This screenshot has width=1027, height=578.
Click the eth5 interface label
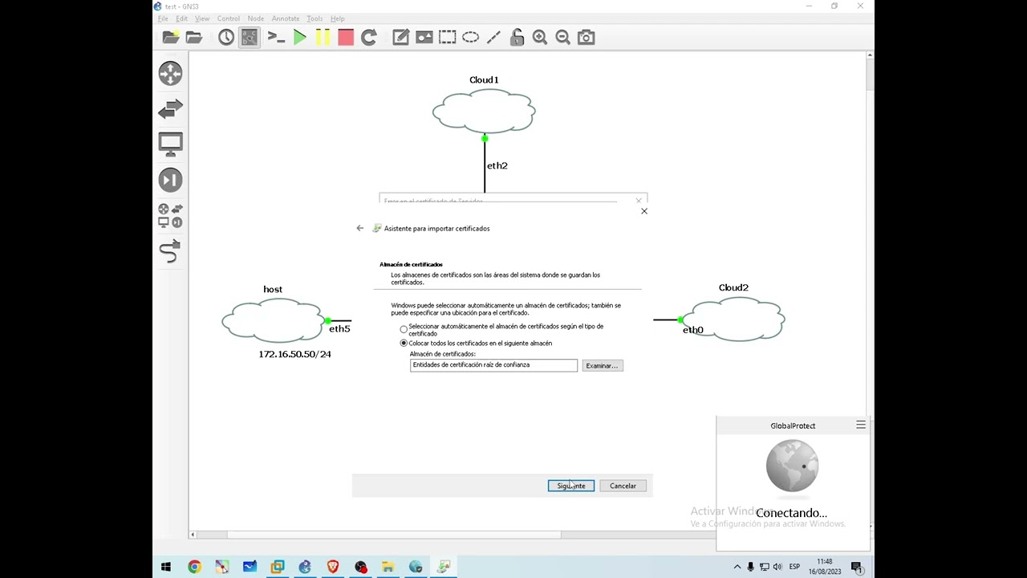coord(339,328)
